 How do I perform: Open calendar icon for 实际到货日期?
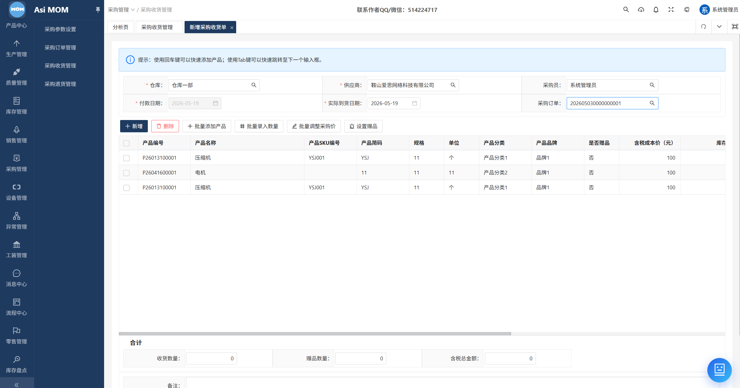414,103
